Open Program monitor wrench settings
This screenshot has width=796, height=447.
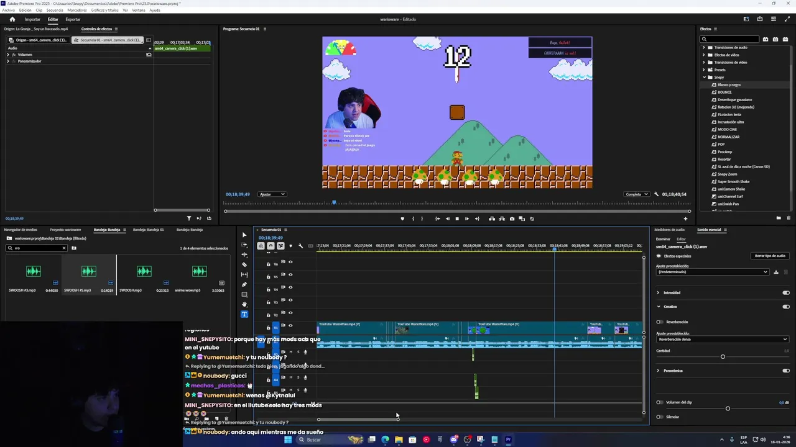coord(656,194)
